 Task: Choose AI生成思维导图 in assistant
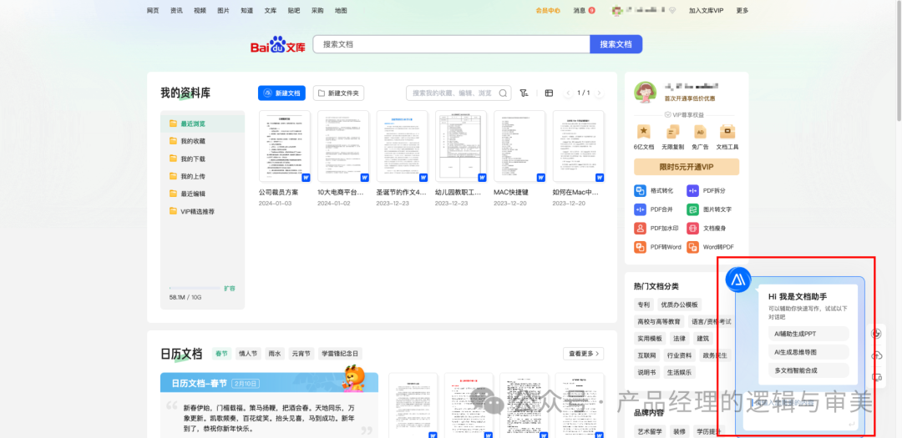808,352
